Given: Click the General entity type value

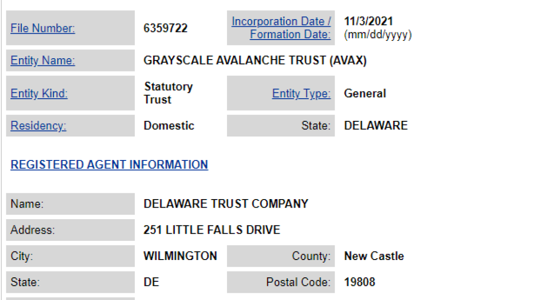Looking at the screenshot, I should tap(365, 93).
